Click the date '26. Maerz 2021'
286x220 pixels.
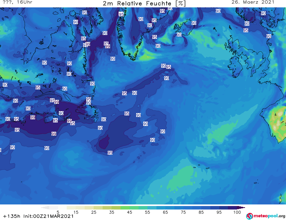coord(253,2)
